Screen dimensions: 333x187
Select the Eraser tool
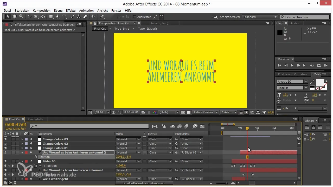[85, 17]
